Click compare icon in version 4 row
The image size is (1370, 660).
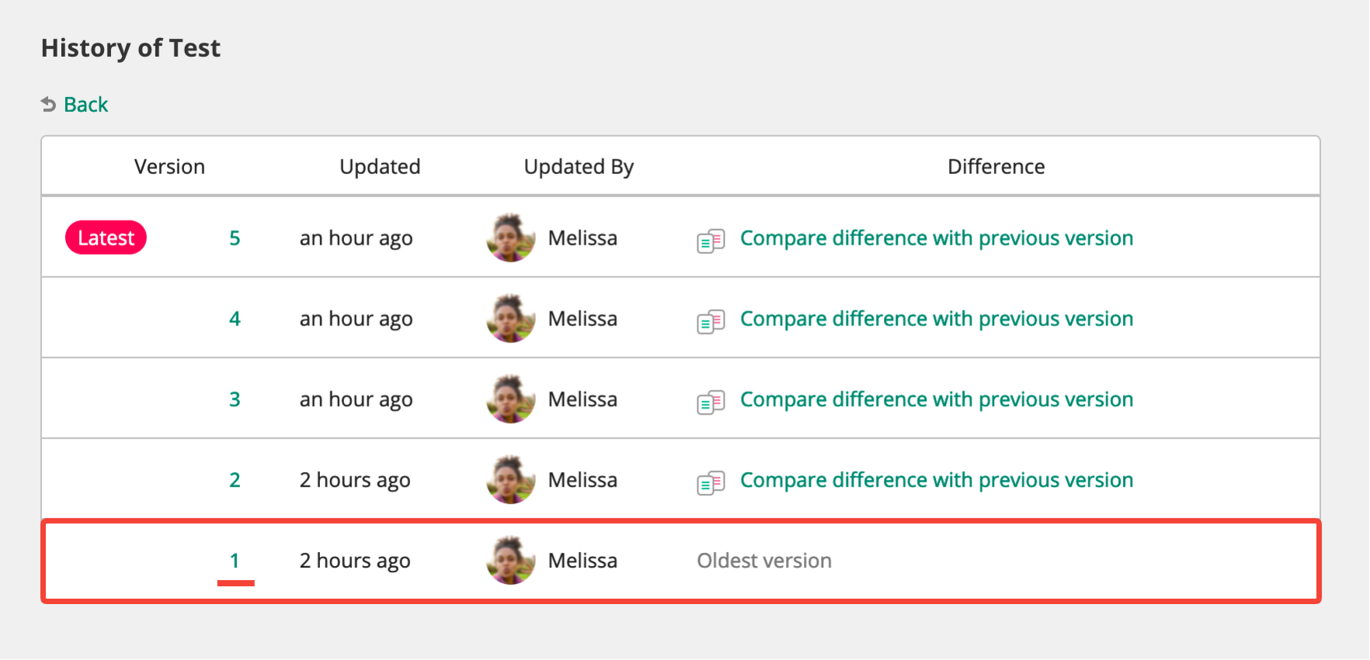[711, 321]
